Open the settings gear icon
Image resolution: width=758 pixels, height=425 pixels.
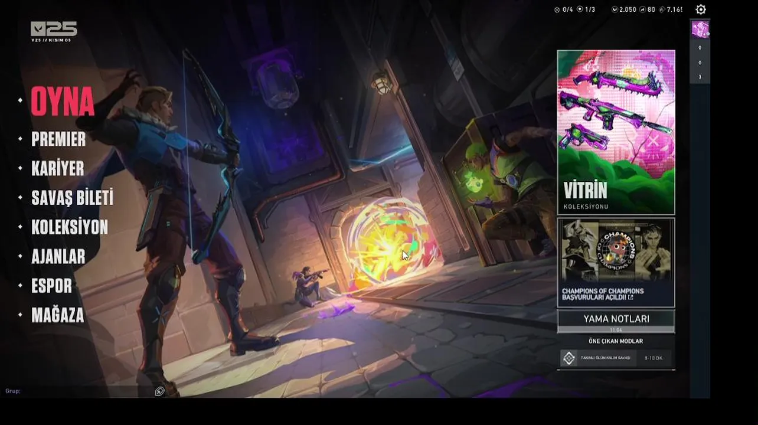coord(701,9)
